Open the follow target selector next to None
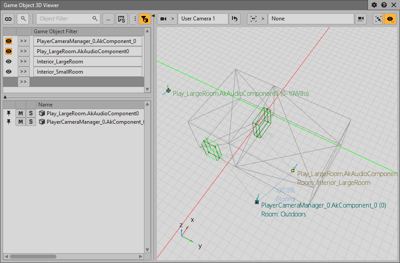 (x=257, y=19)
